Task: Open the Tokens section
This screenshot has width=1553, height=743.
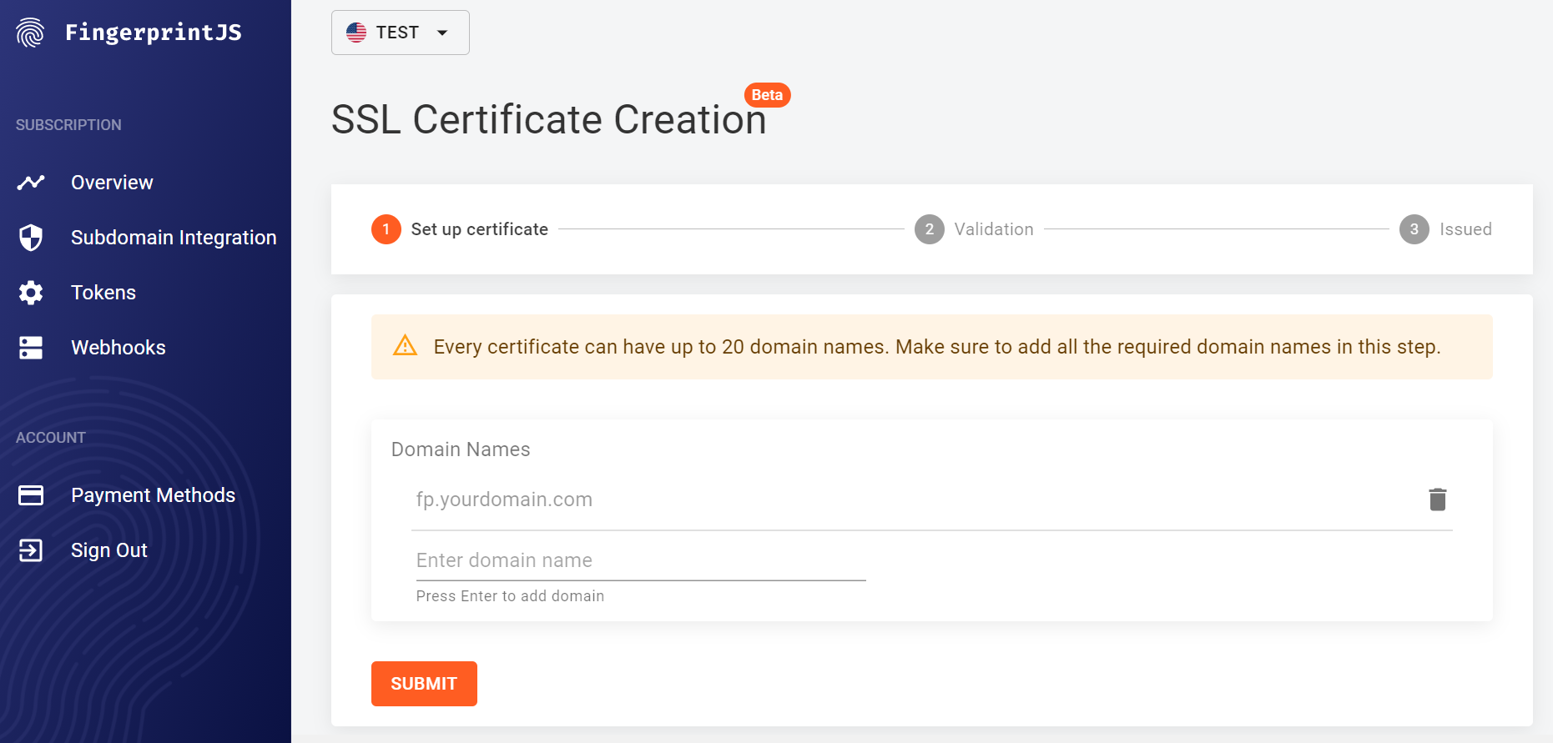Action: pos(103,293)
